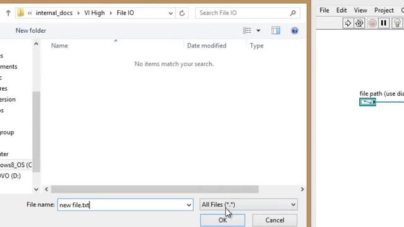Click navigation pane vertical scrollbar thumb

[x=37, y=132]
